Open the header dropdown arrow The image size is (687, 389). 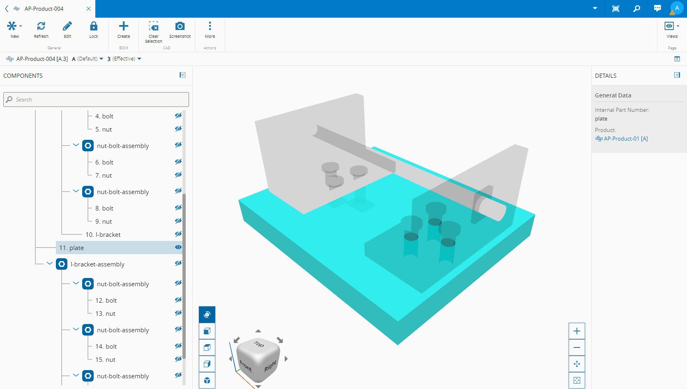[x=595, y=8]
